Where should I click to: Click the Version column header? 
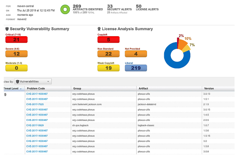[209, 89]
